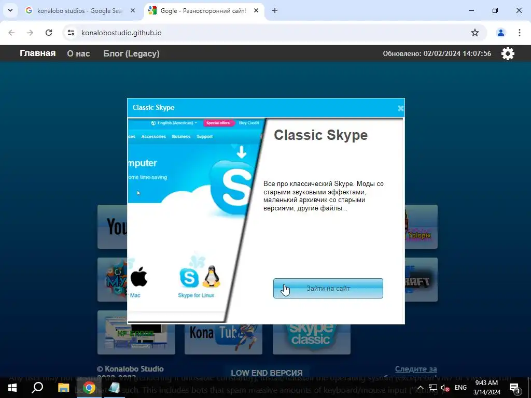Bookmark this page with the star icon
The height and width of the screenshot is (398, 531).
[475, 33]
